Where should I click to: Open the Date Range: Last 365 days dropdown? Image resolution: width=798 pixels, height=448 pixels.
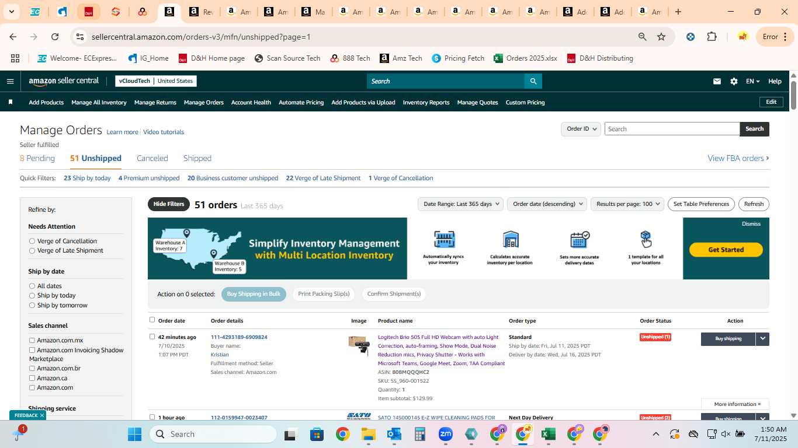tap(461, 204)
